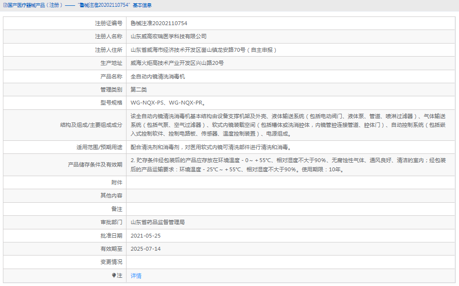
Task: Click the label 产品名称
Action: point(111,76)
